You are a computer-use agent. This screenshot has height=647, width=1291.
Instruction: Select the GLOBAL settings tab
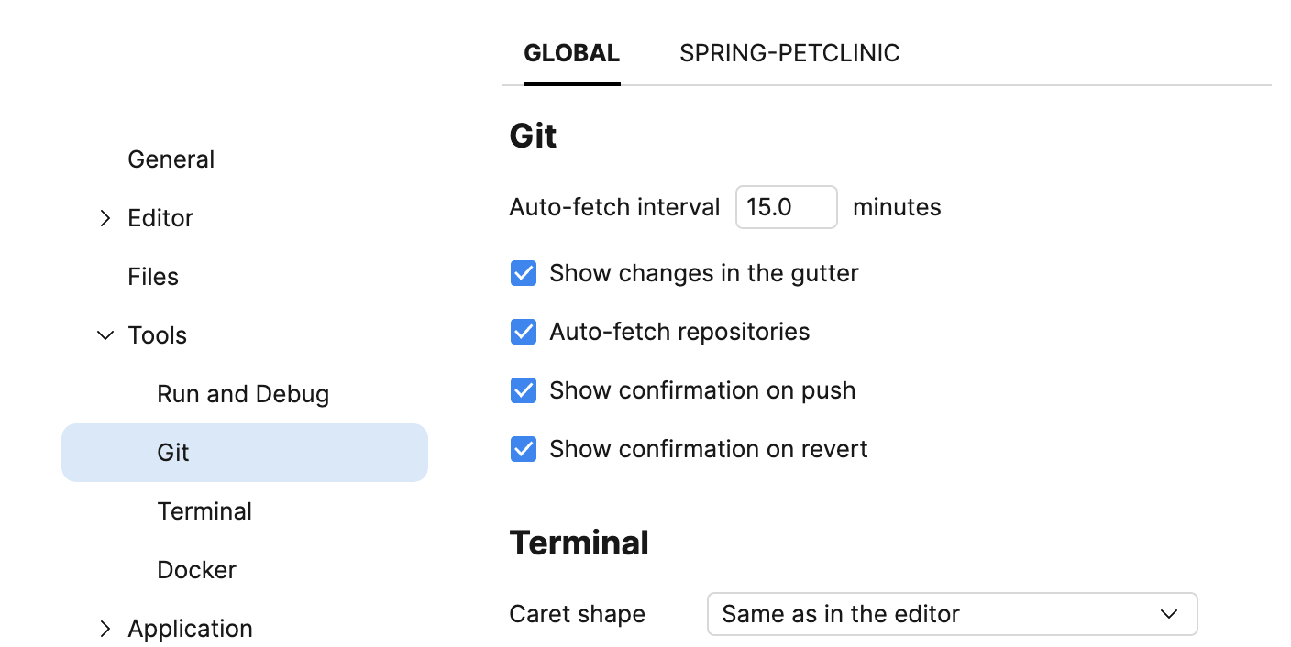tap(571, 52)
